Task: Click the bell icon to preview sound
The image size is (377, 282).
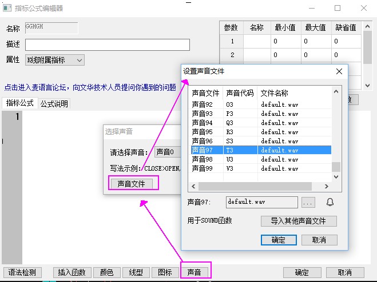Action: pos(330,202)
